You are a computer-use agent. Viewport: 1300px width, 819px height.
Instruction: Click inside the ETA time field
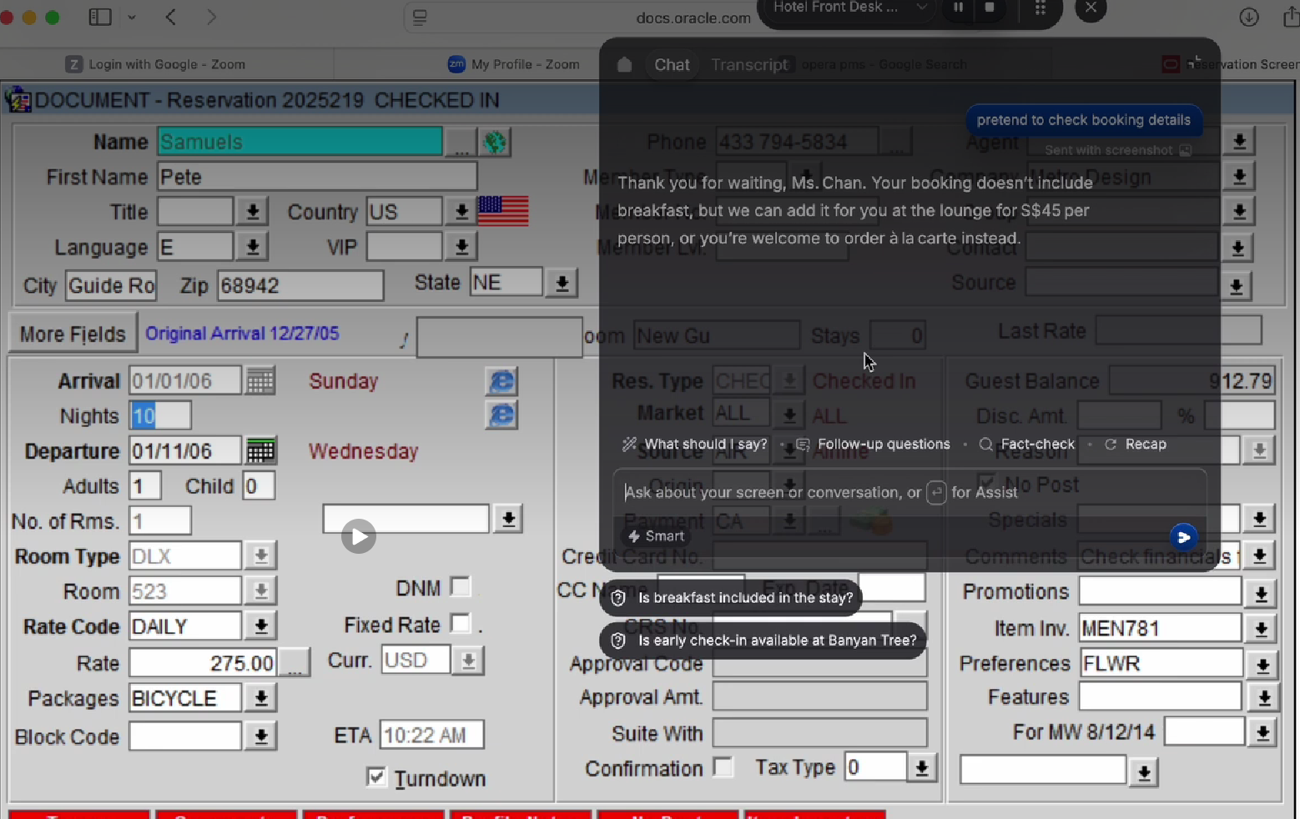click(431, 734)
